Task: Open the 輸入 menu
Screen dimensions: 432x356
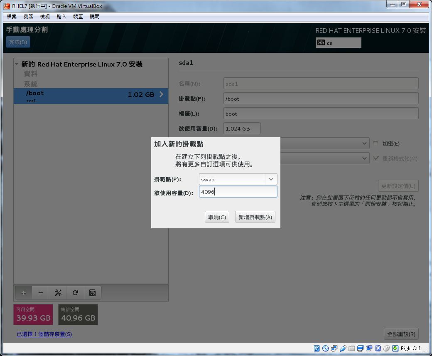Action: [x=61, y=17]
